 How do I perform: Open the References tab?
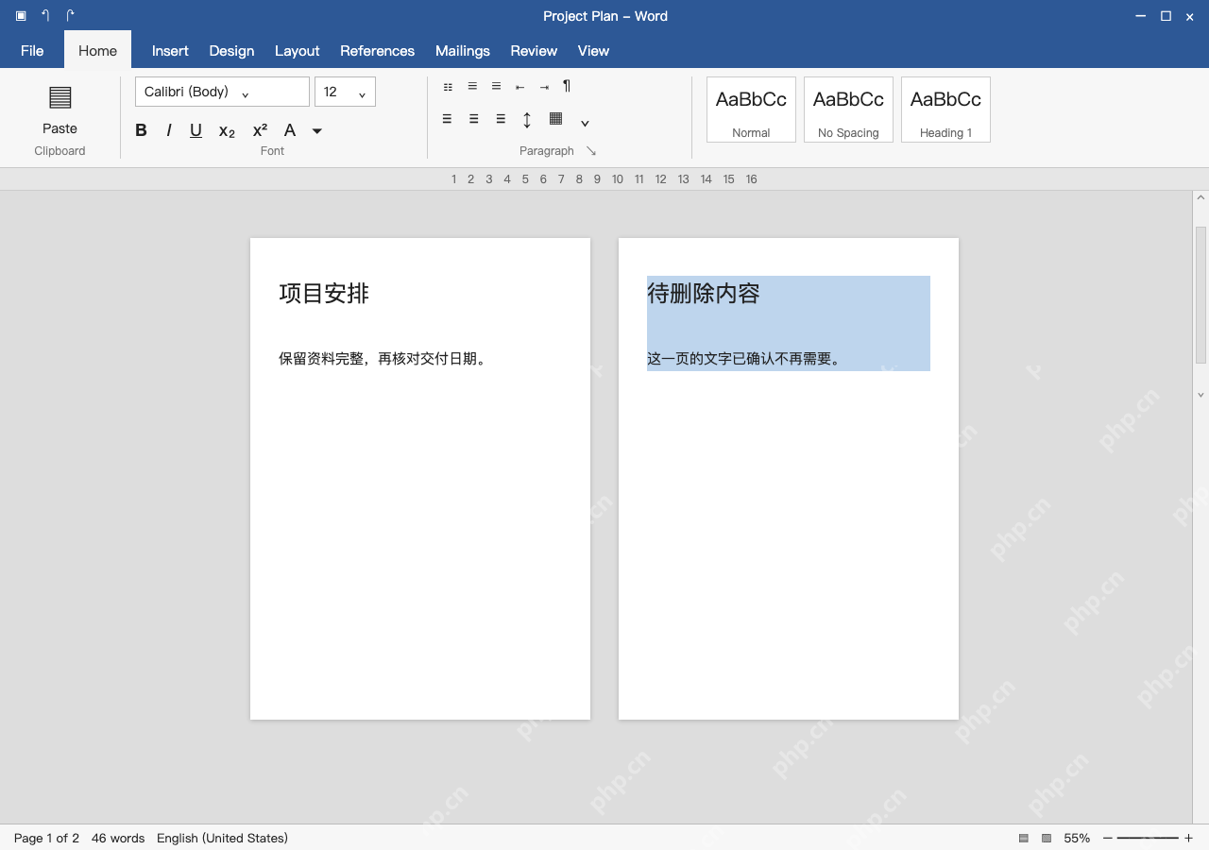click(x=377, y=51)
